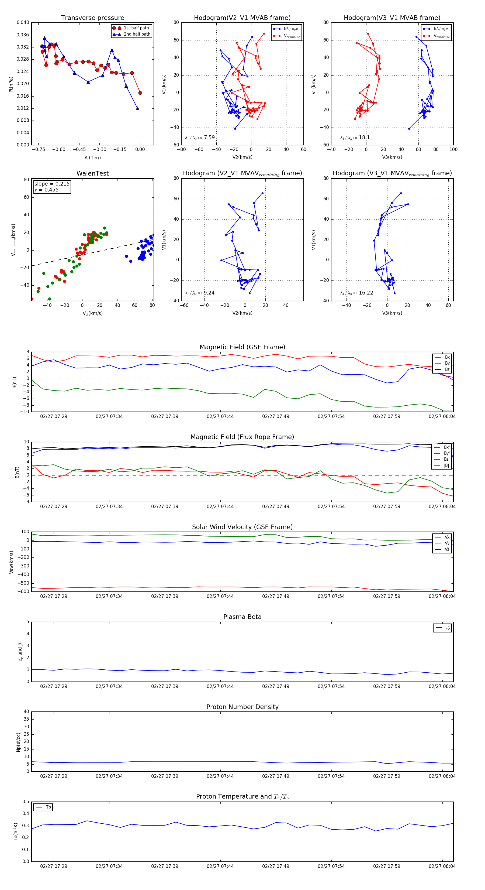Select the "Vz" legend entry

coord(442,549)
